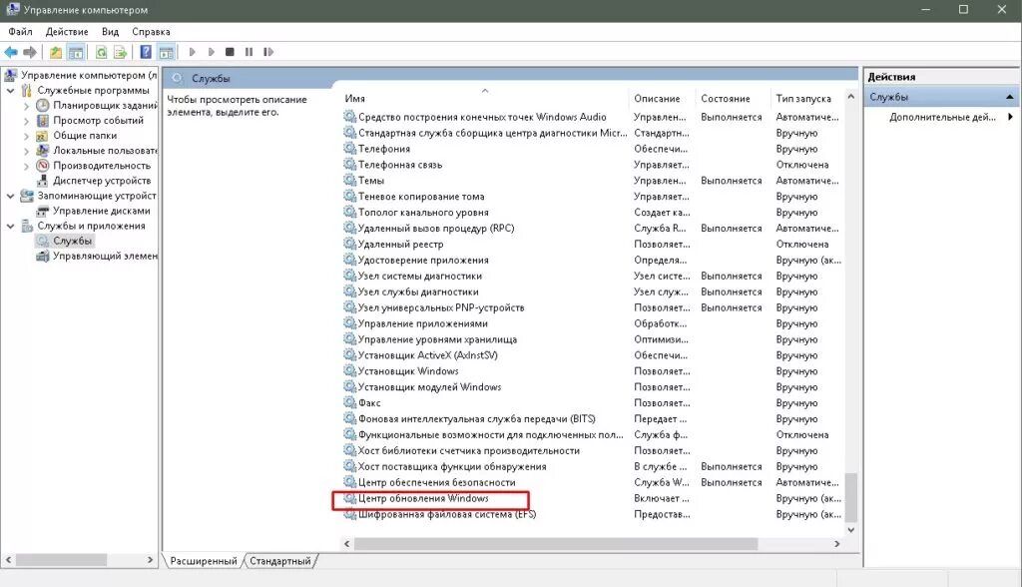The image size is (1022, 587).
Task: Collapse the Службы actions section arrow
Action: pyautogui.click(x=1010, y=97)
